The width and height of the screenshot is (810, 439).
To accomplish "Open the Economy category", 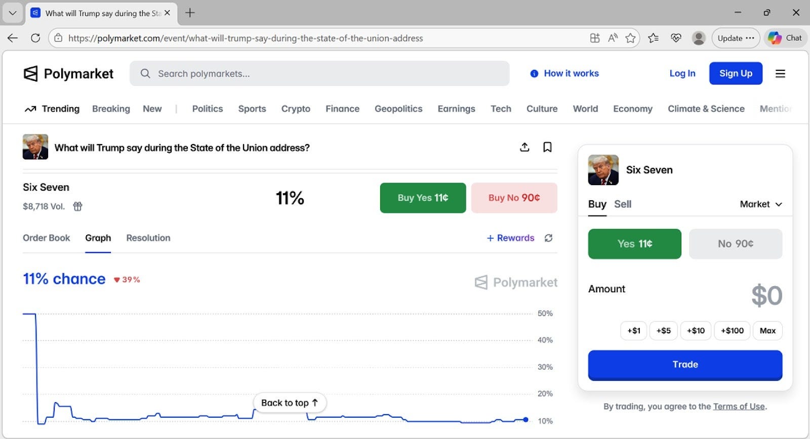I will tap(633, 109).
